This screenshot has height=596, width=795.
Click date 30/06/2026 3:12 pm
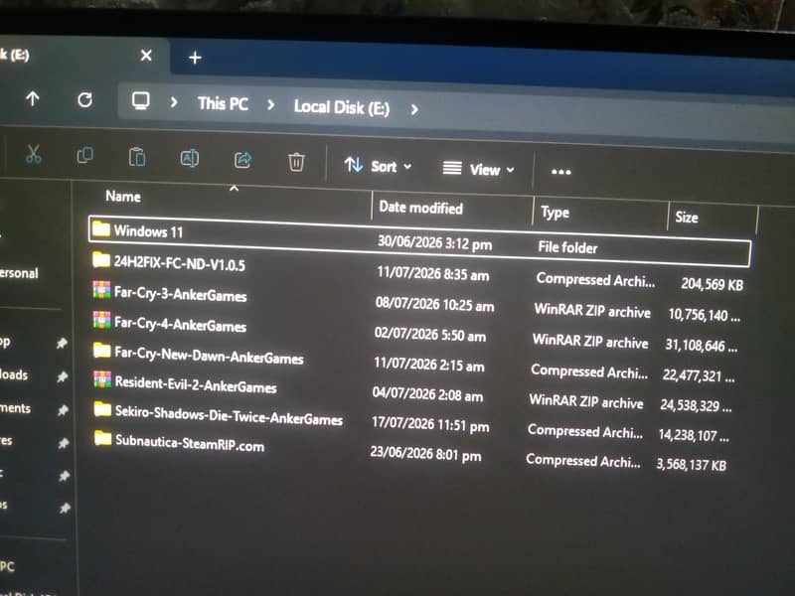coord(434,243)
